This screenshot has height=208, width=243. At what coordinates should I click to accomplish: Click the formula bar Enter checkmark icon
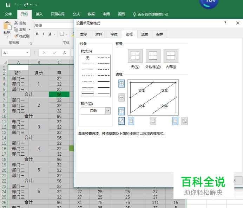coord(54,53)
